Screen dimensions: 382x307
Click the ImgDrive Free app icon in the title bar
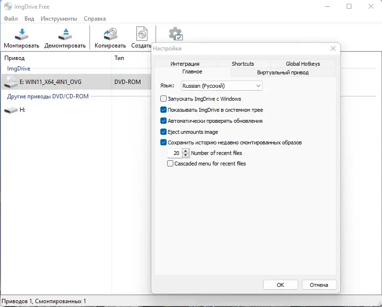pos(8,6)
